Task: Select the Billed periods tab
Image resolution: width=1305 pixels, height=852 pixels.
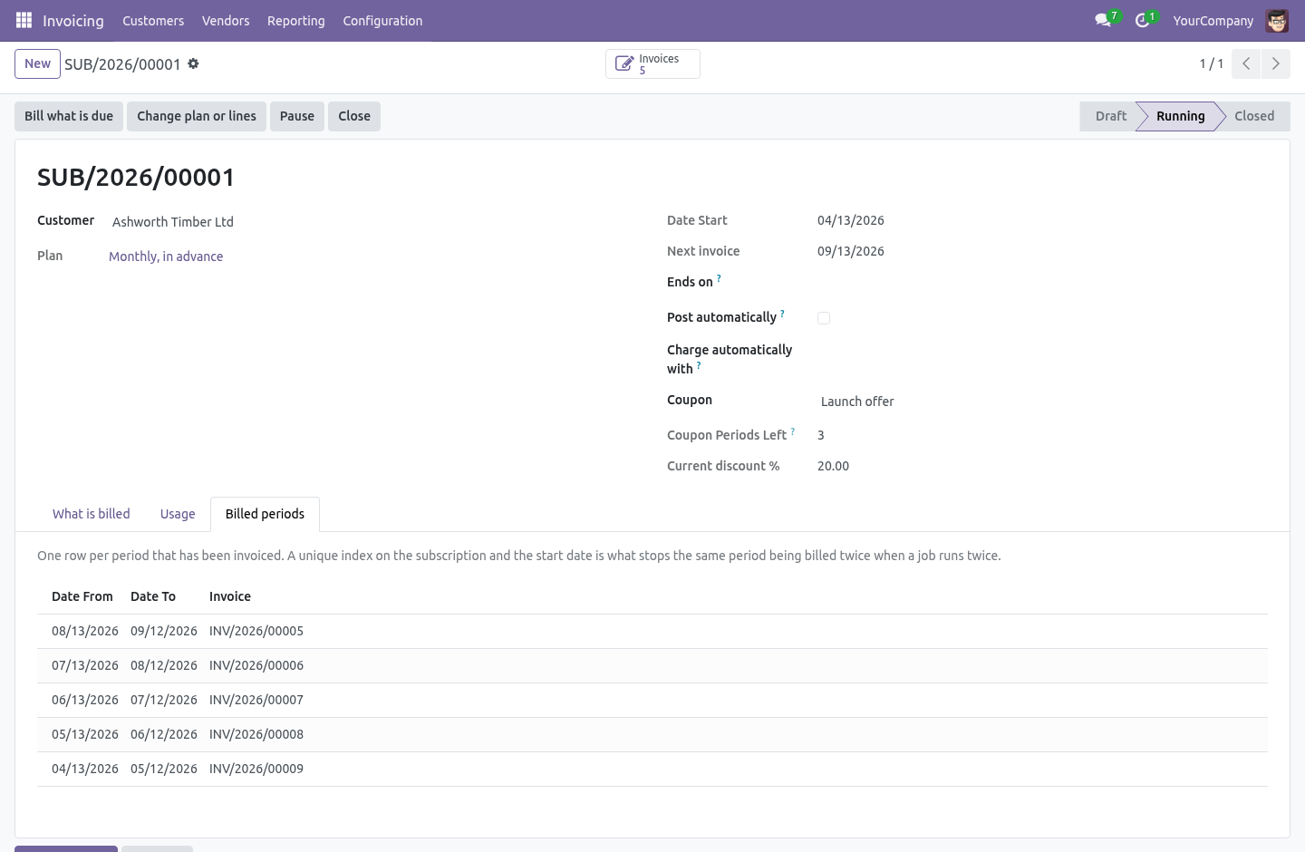Action: tap(265, 514)
